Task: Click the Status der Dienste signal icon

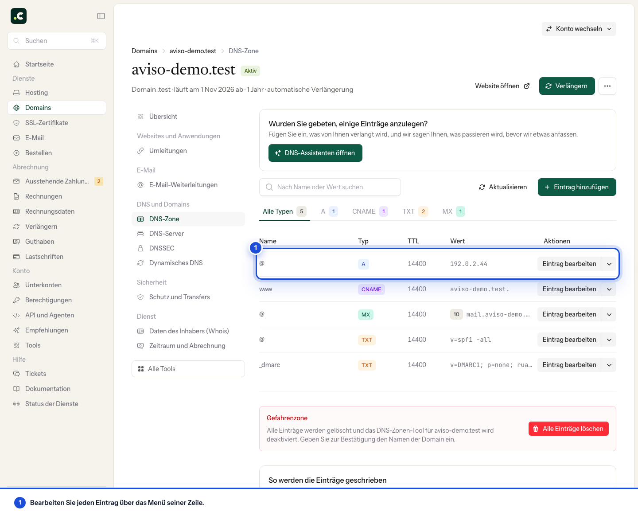Action: [16, 404]
